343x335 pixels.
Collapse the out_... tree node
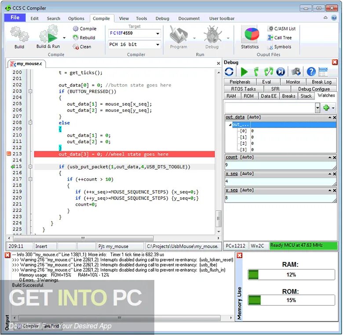(230, 125)
